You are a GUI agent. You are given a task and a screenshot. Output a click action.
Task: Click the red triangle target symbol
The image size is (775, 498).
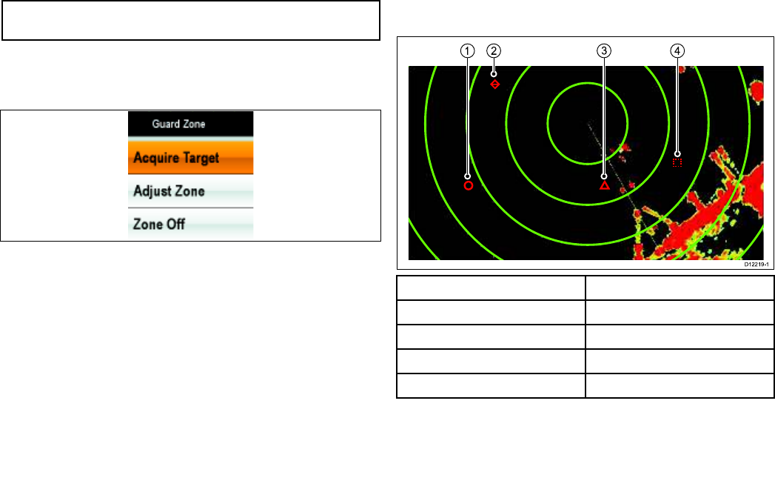click(x=605, y=185)
